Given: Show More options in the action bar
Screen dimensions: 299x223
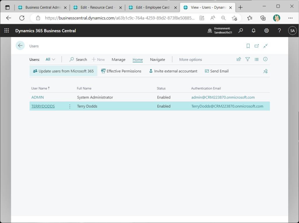Looking at the screenshot, I should tap(190, 60).
